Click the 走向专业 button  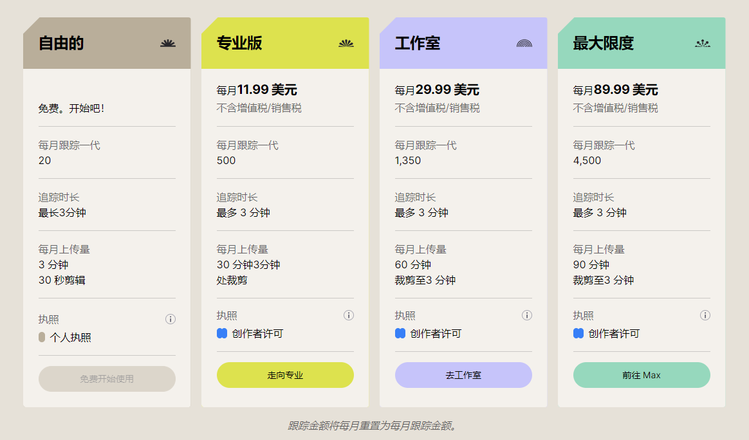(285, 375)
